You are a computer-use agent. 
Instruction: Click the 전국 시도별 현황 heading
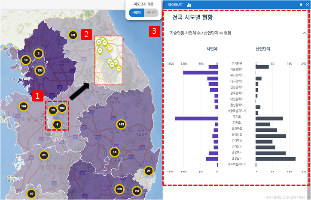(192, 18)
